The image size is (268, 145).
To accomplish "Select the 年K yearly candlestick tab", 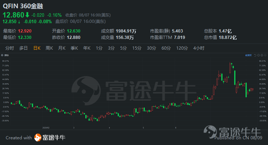I will (x=87, y=48).
